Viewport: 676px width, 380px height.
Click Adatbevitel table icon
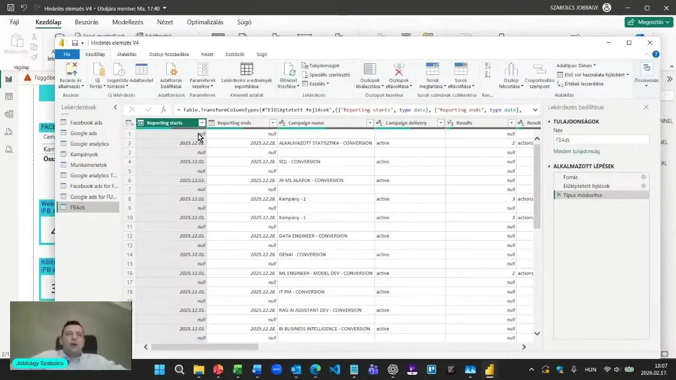tap(141, 70)
